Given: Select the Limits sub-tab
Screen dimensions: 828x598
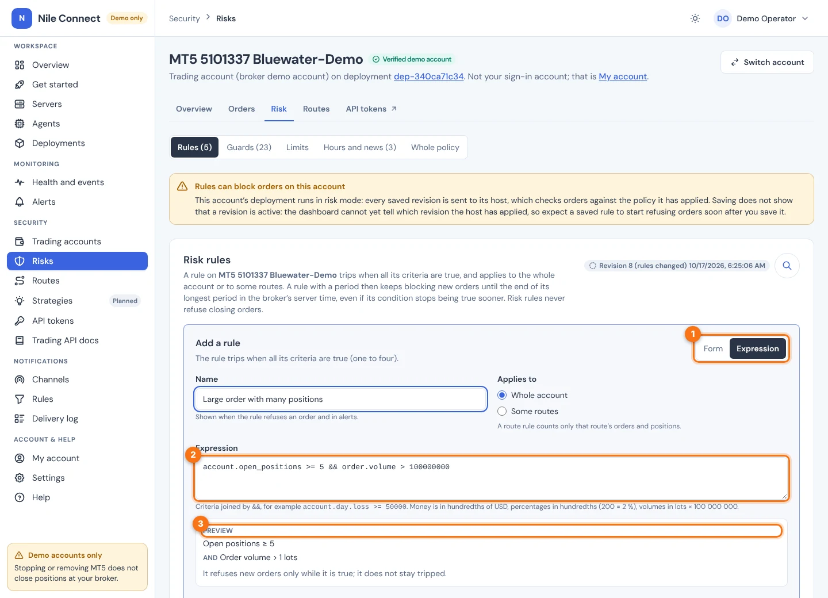Looking at the screenshot, I should [x=297, y=147].
